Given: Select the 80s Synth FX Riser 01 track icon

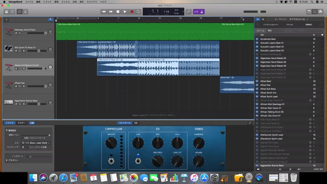Looking at the screenshot, I should [9, 49].
